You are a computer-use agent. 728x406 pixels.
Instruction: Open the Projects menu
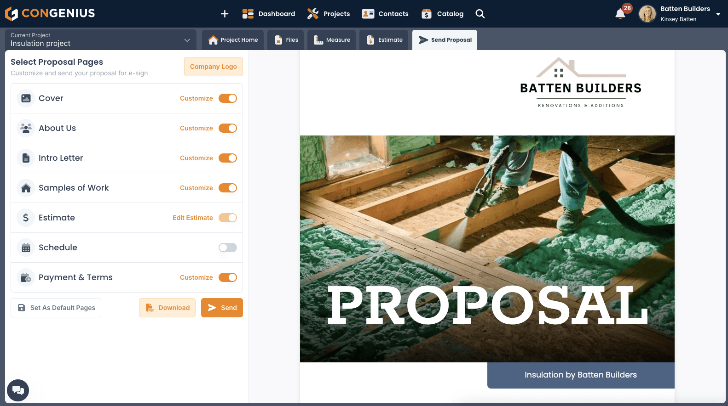point(329,14)
